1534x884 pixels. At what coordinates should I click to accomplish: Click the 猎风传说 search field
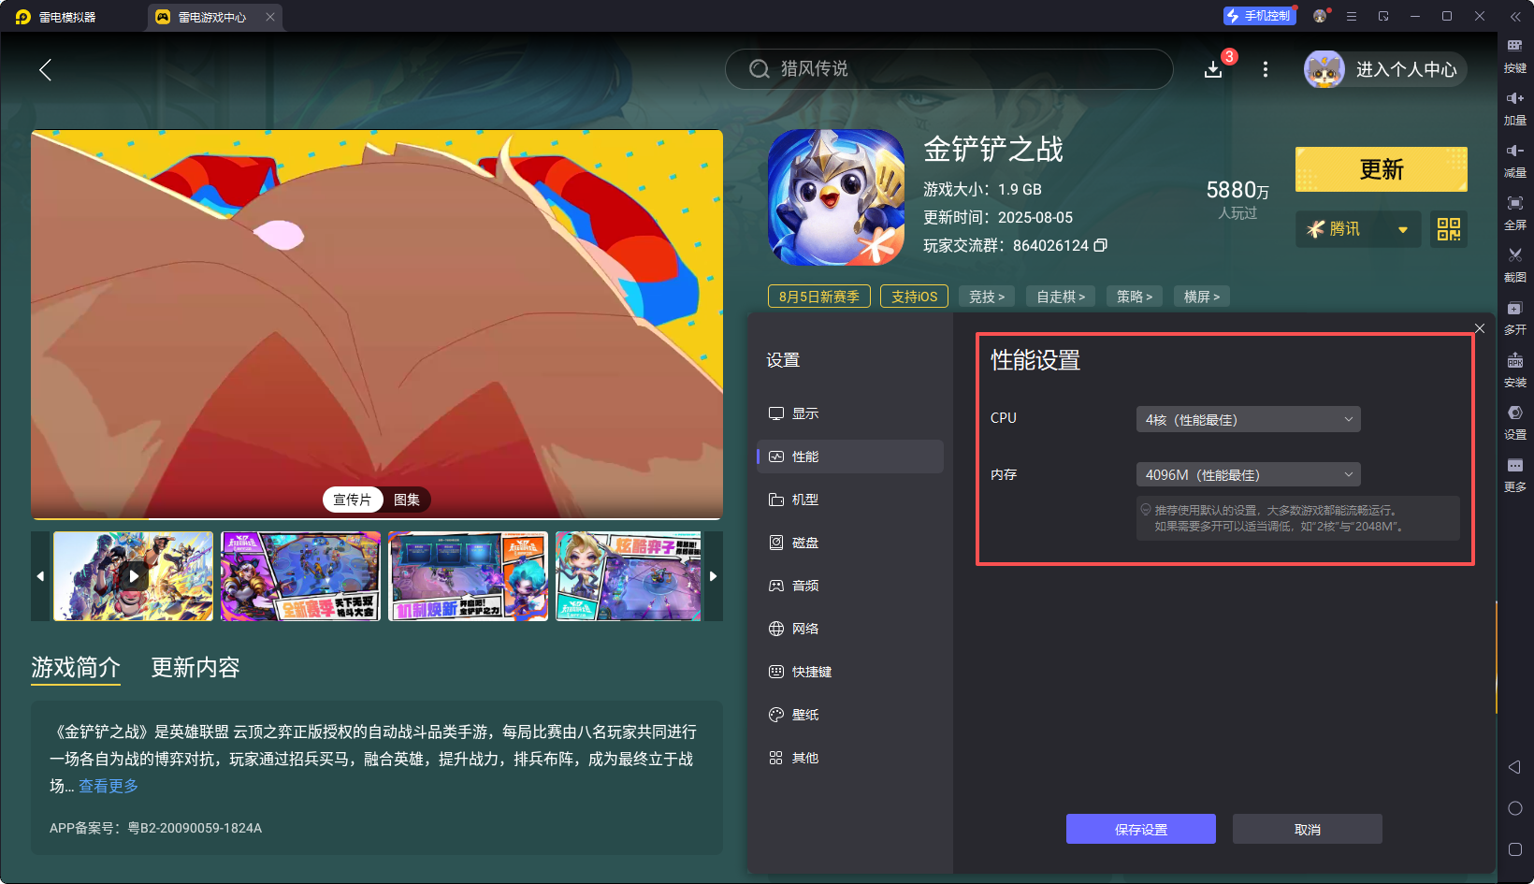point(948,69)
